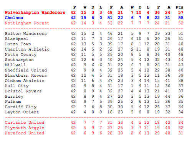Select the Chelsea row name

(x=14, y=18)
